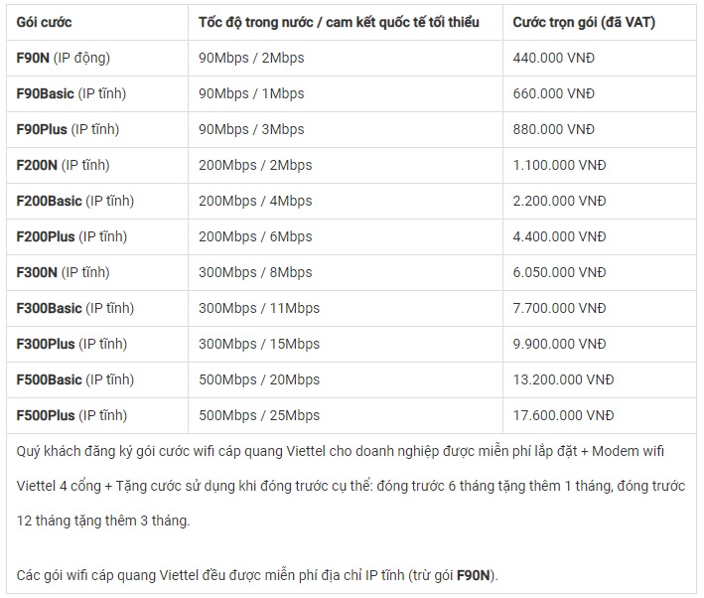Select the F200N package row label
Screen dimensions: 704x598
pyautogui.click(x=97, y=165)
